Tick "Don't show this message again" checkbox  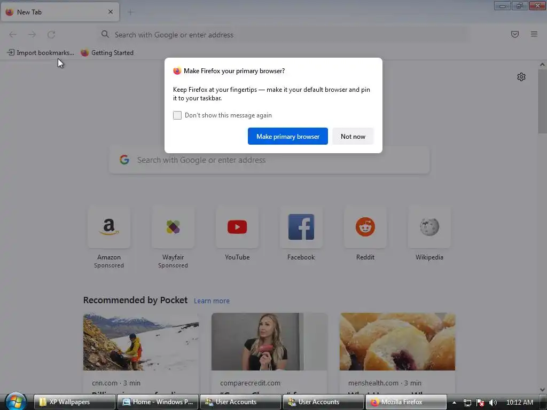click(x=177, y=115)
